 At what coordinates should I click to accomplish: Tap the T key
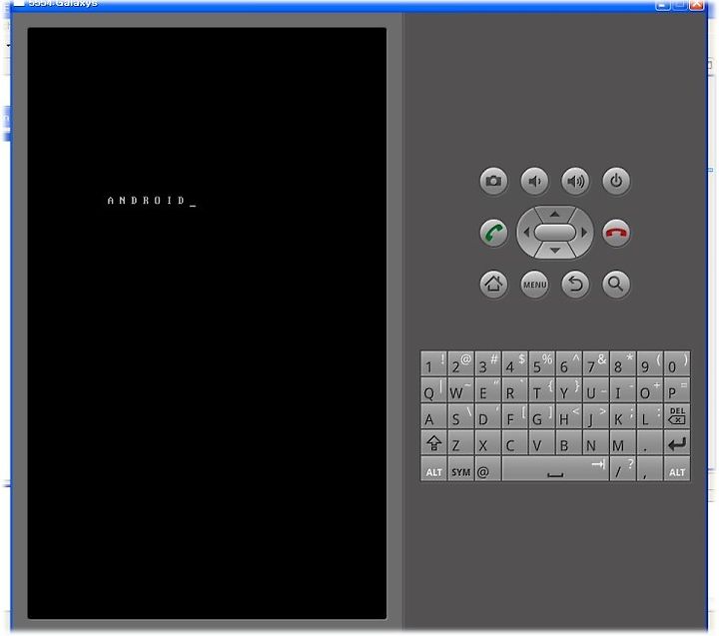click(541, 389)
